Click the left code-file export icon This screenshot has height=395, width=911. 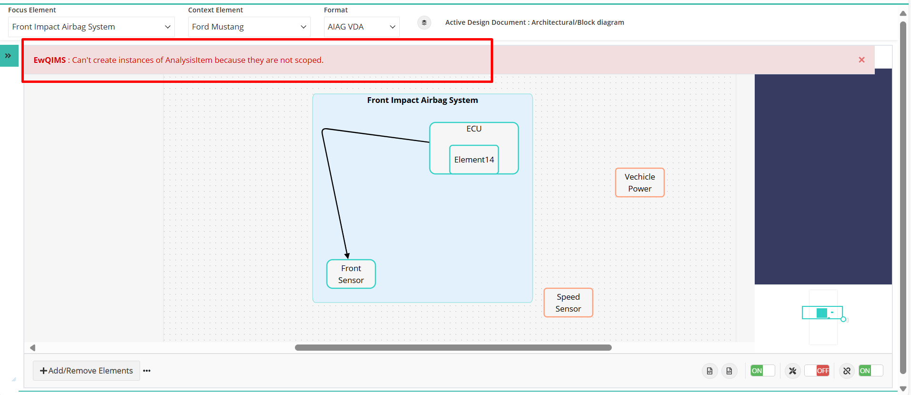[x=709, y=371]
